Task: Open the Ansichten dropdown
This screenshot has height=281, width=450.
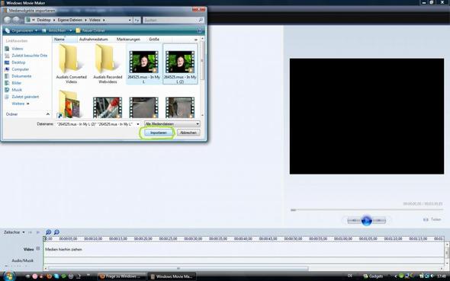Action: coord(57,30)
